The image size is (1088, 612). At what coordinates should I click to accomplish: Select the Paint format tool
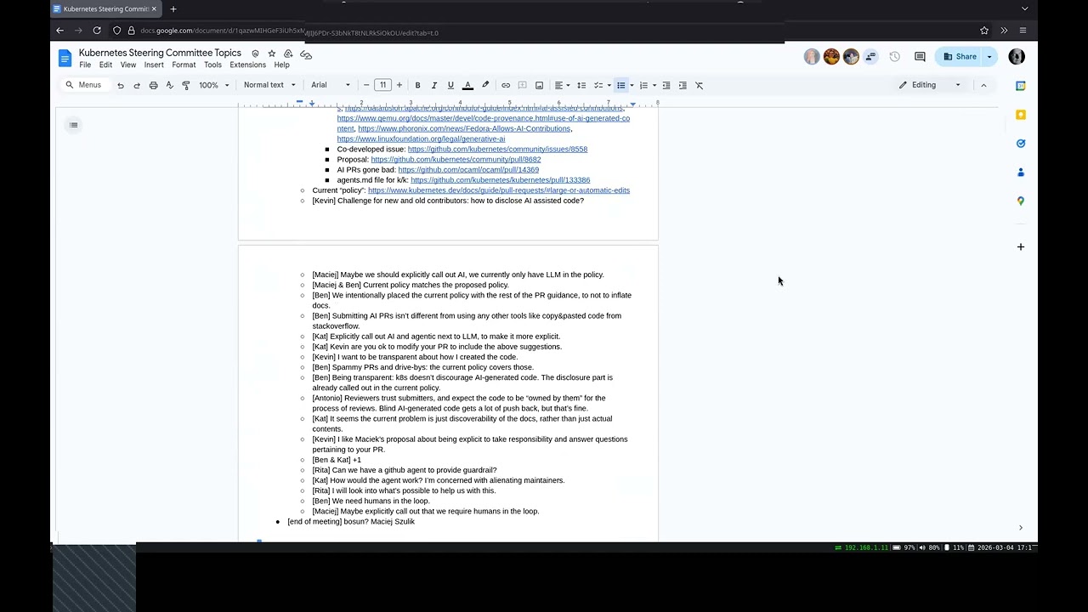click(186, 85)
